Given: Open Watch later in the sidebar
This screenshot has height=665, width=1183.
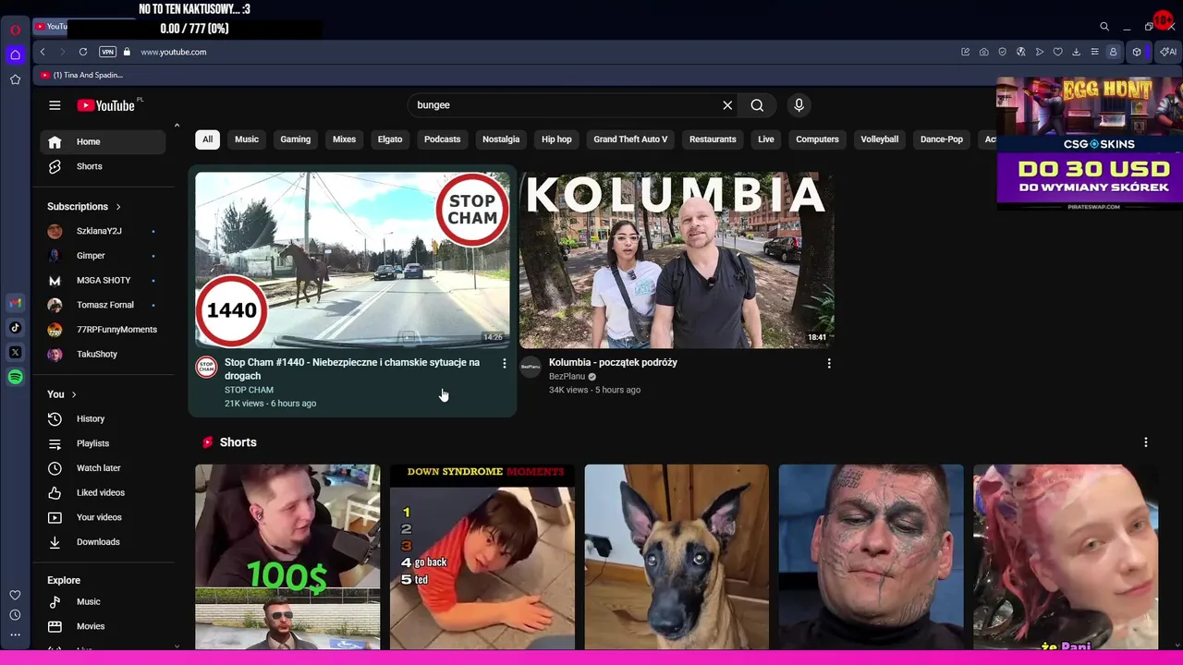Looking at the screenshot, I should 103,468.
